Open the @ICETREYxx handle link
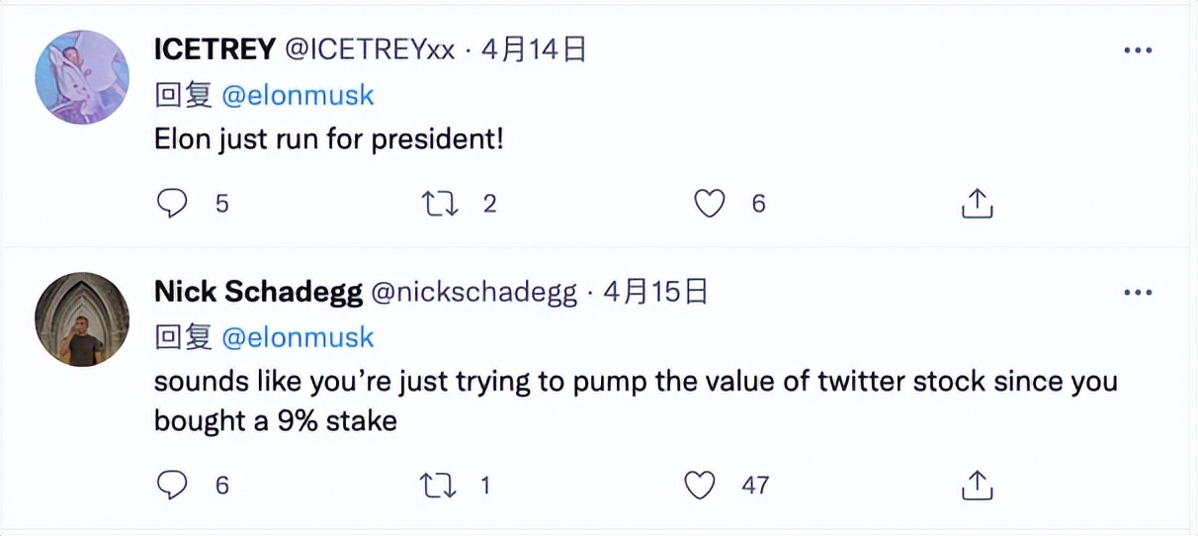This screenshot has height=536, width=1198. pos(370,49)
